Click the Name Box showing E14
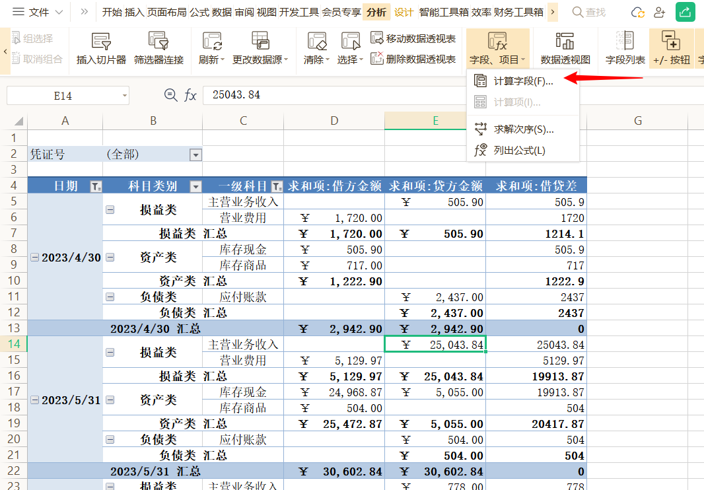Viewport: 704px width, 490px height. click(63, 96)
